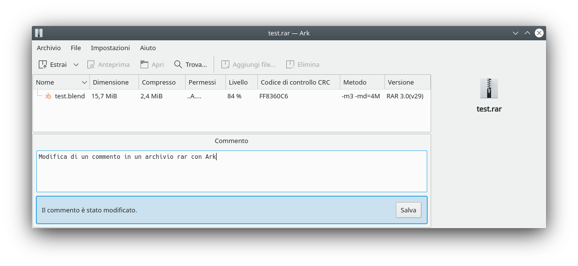The image size is (578, 266).
Task: Open the Archivio menu
Action: coord(49,48)
